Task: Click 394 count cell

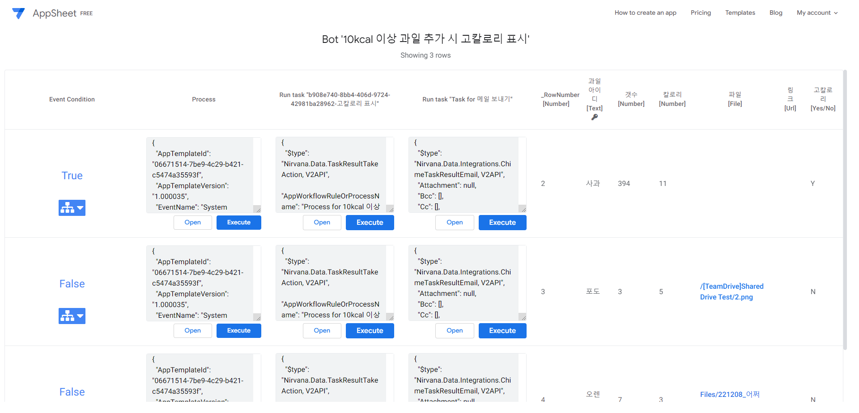Action: [624, 183]
